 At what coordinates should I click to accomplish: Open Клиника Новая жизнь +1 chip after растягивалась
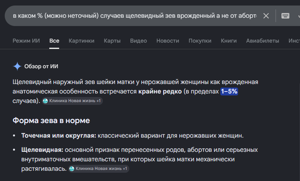99,168
